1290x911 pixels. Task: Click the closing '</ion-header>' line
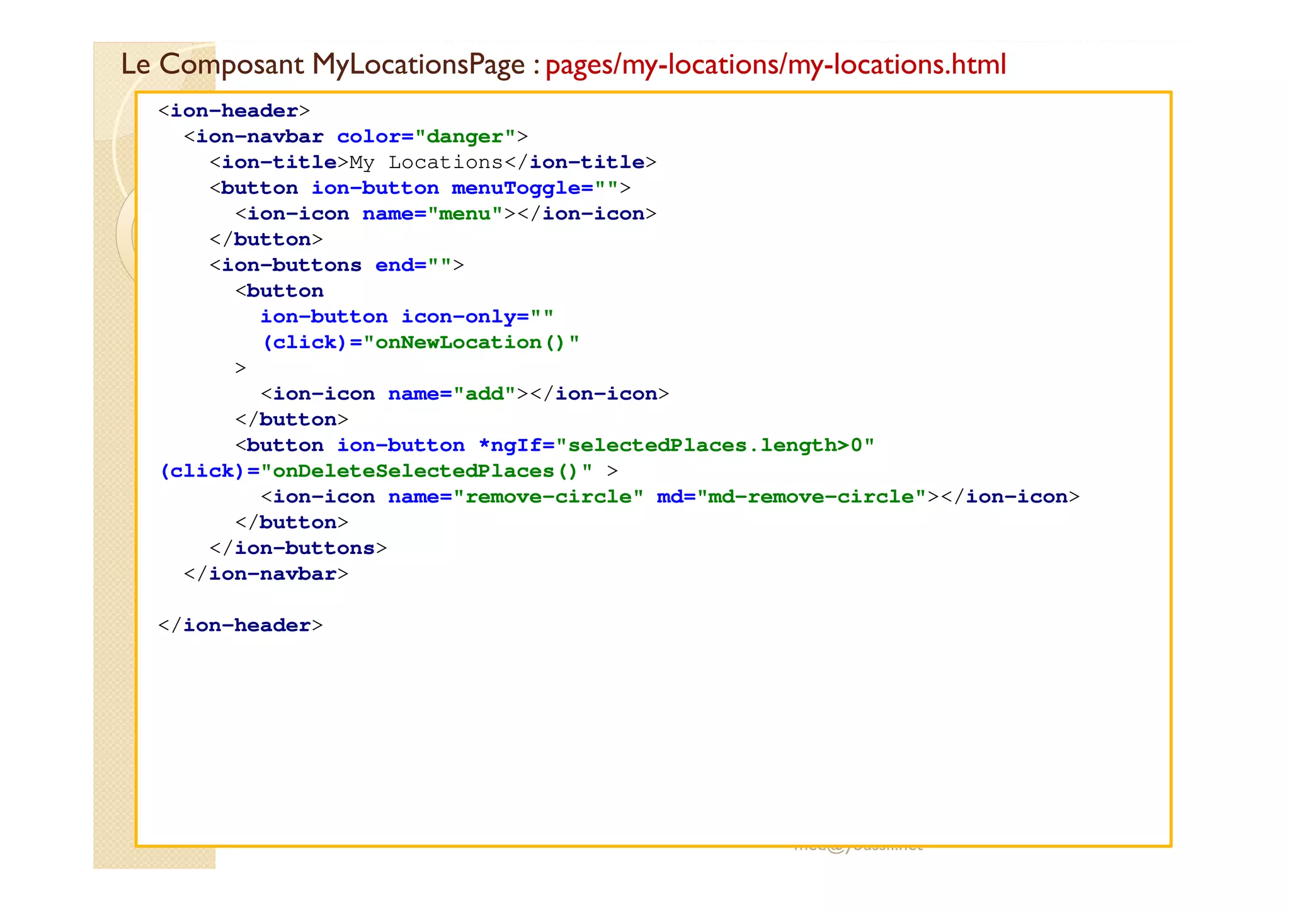pos(240,625)
